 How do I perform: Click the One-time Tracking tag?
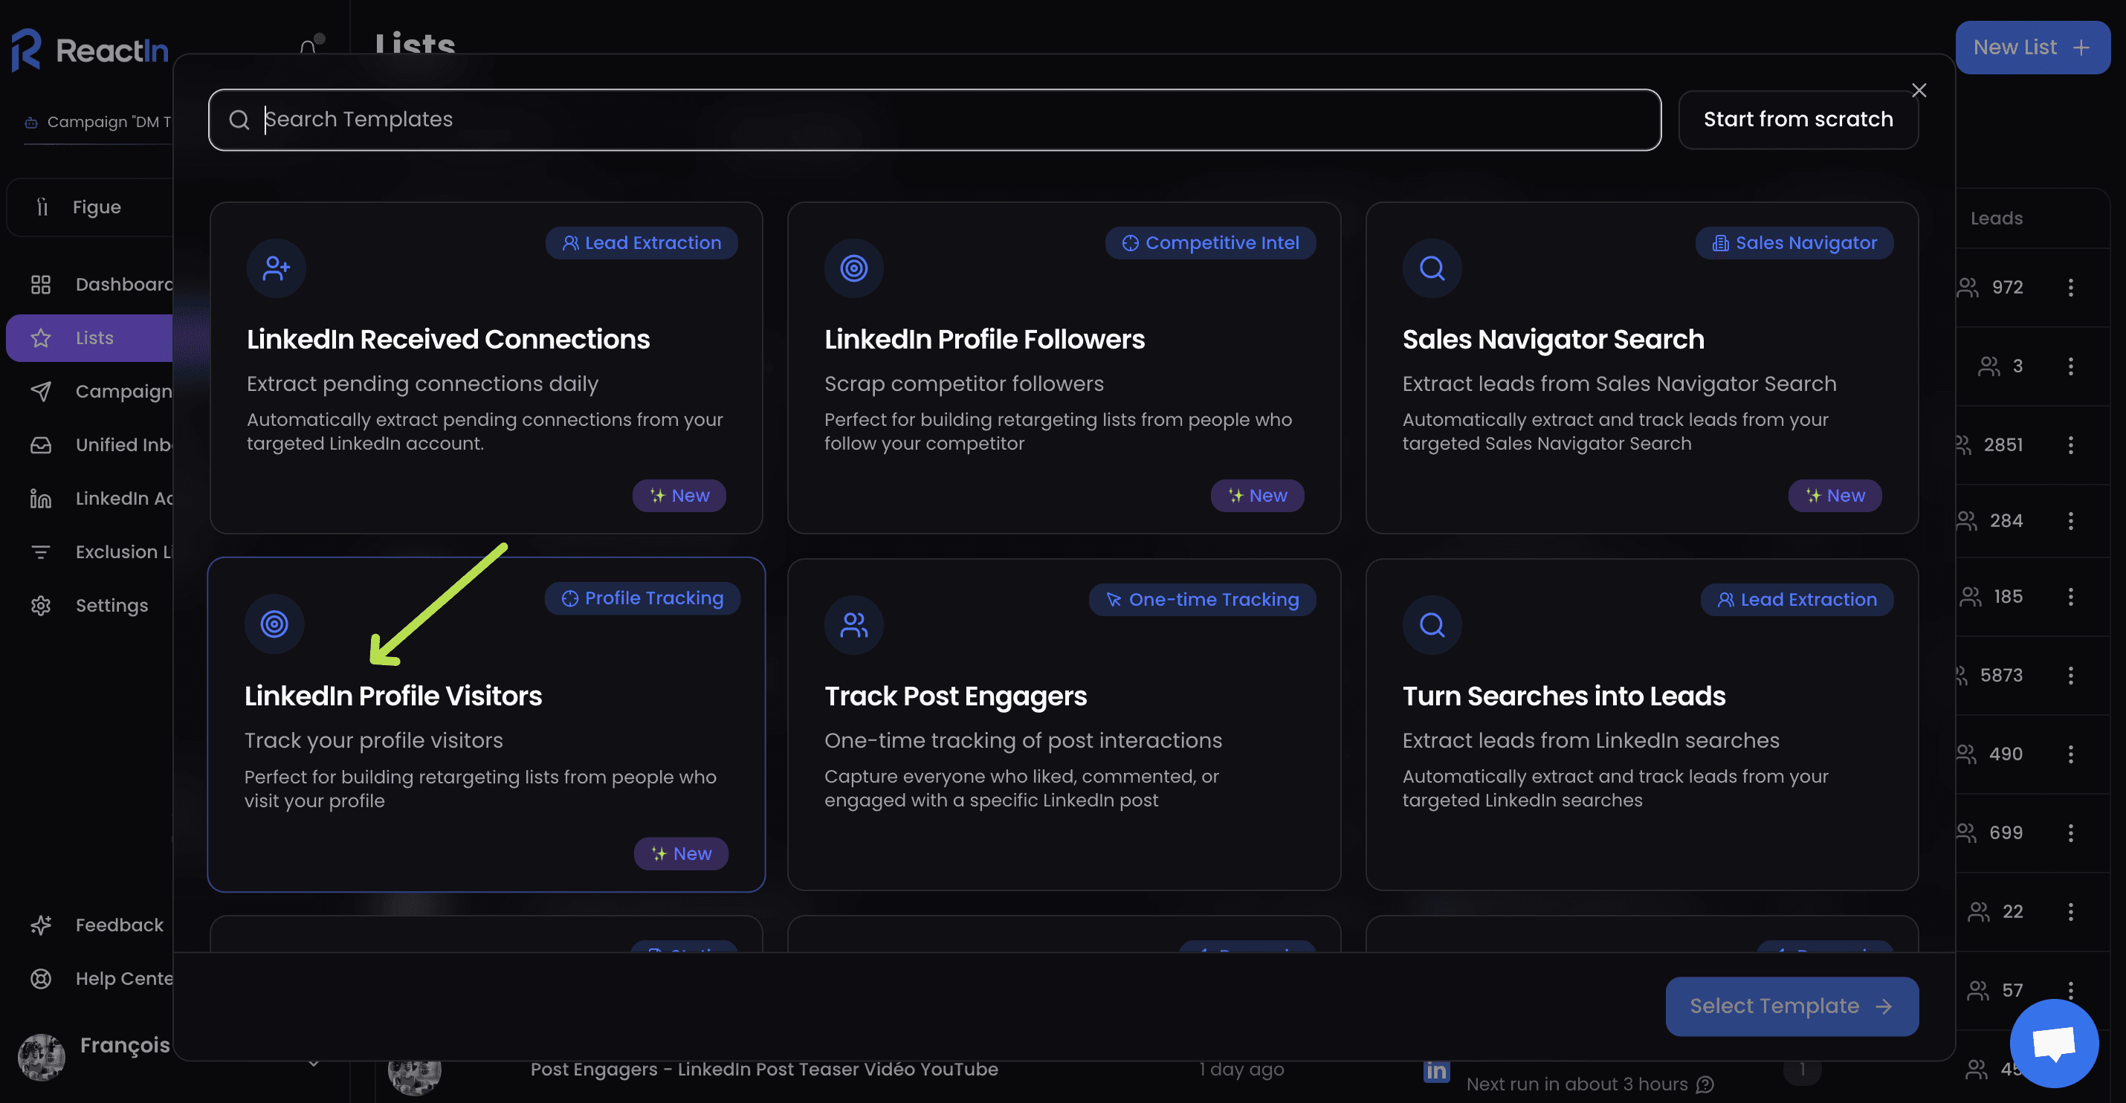coord(1202,600)
